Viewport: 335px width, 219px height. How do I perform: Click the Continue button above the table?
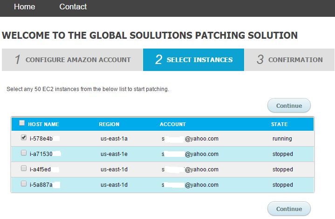(x=289, y=106)
